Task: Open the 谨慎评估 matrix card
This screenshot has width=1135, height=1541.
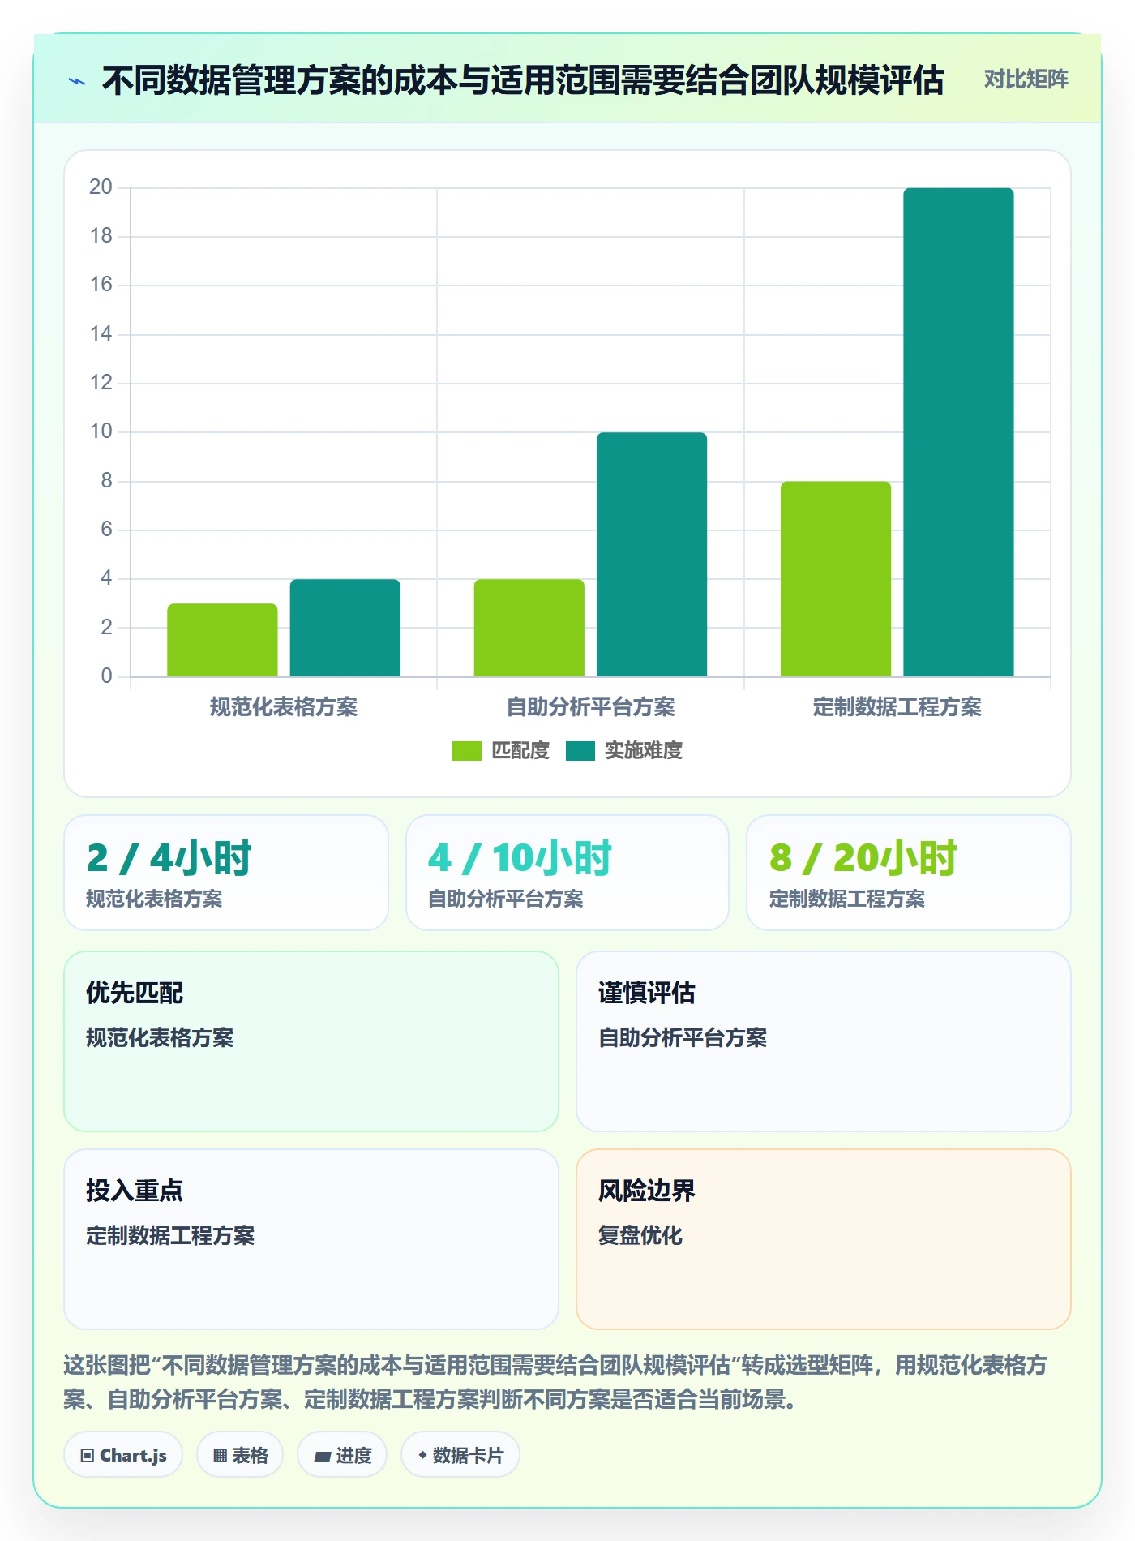Action: coord(824,1041)
